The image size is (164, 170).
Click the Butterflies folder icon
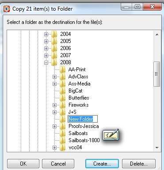coord(63,98)
